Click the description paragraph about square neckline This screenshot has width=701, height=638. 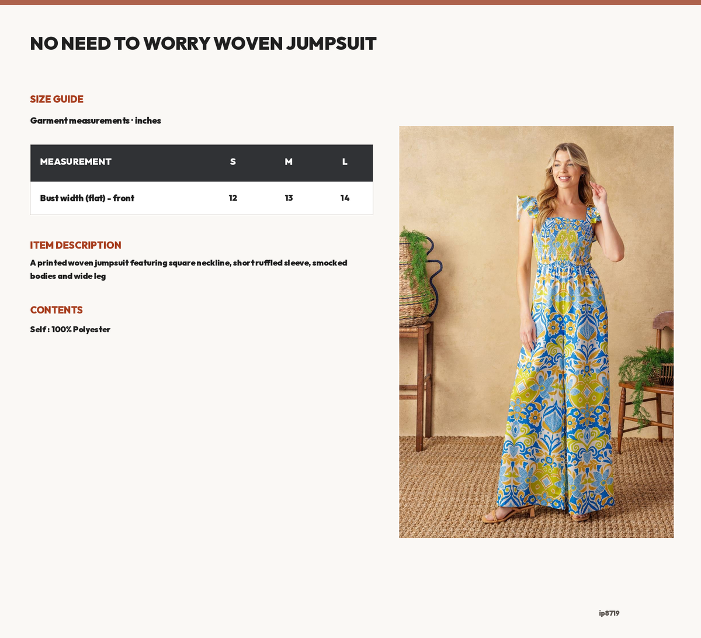pos(189,270)
